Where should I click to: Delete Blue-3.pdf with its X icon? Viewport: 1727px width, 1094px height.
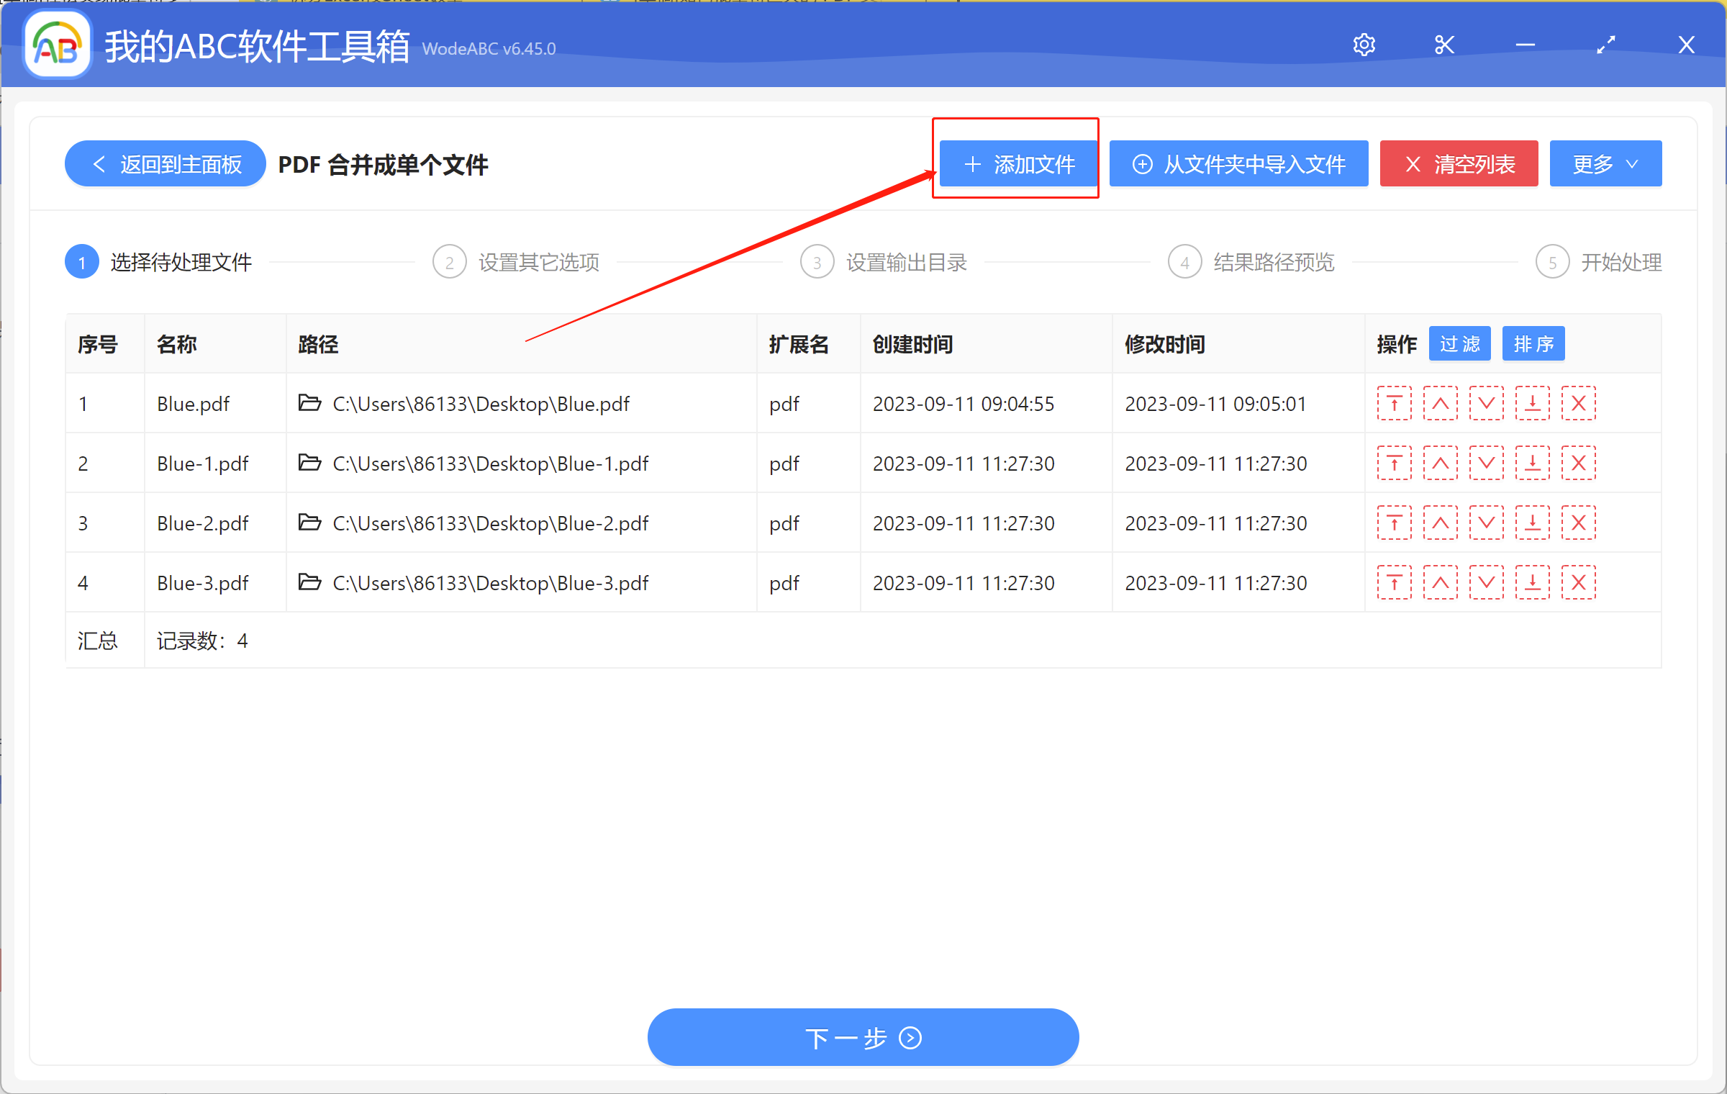coord(1578,582)
